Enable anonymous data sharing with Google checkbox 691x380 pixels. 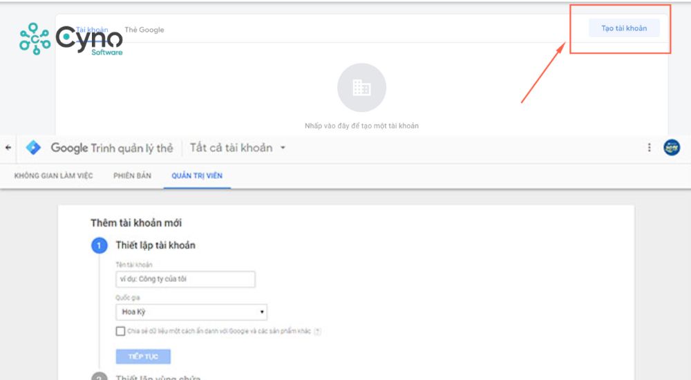[121, 332]
